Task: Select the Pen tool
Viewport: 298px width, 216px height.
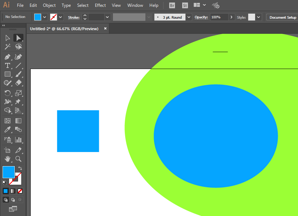Action: click(x=8, y=57)
